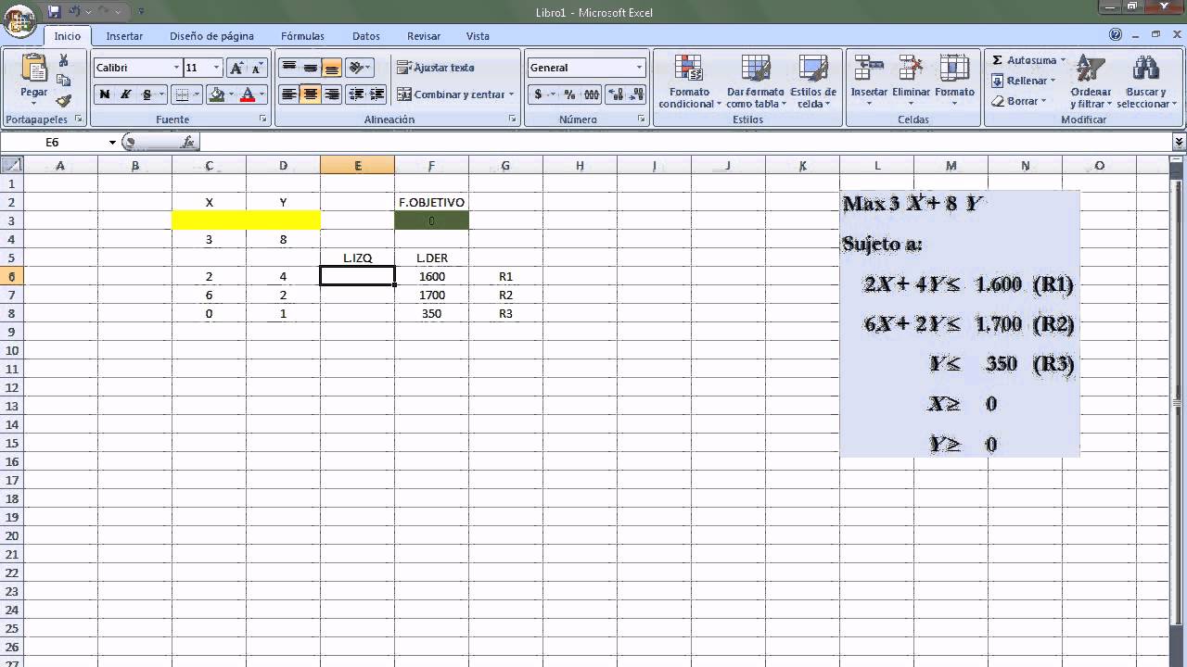Click the Select All corner of the sheet
Viewport: 1187px width, 667px height.
point(11,165)
